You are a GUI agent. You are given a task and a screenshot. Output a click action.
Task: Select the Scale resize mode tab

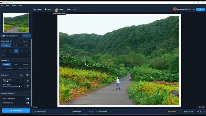coord(6,45)
